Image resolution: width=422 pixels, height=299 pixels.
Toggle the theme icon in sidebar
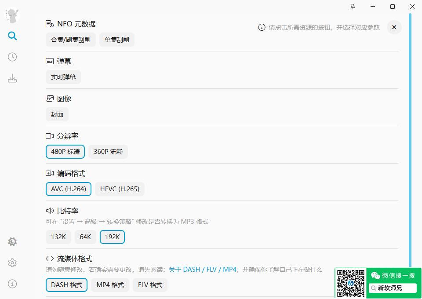pyautogui.click(x=12, y=241)
